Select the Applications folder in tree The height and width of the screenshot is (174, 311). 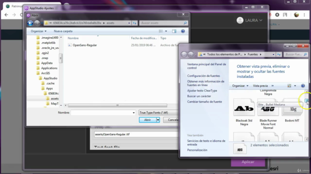tap(49, 68)
